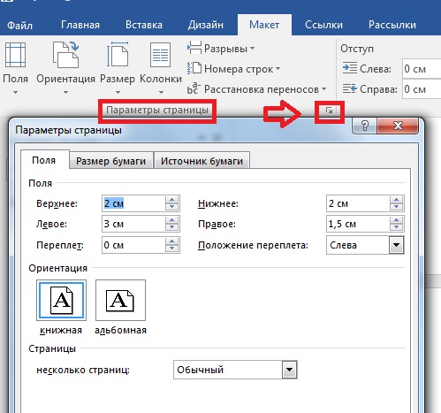The width and height of the screenshot is (441, 413).
Task: Increase the Переплет value with up arrow
Action: [171, 241]
